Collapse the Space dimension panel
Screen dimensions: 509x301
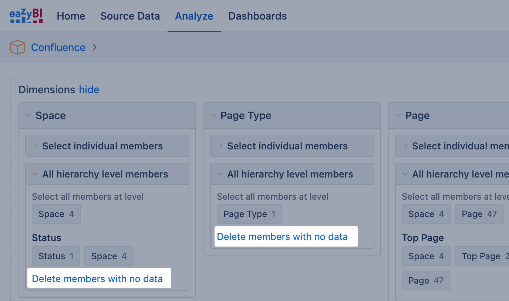pyautogui.click(x=28, y=116)
